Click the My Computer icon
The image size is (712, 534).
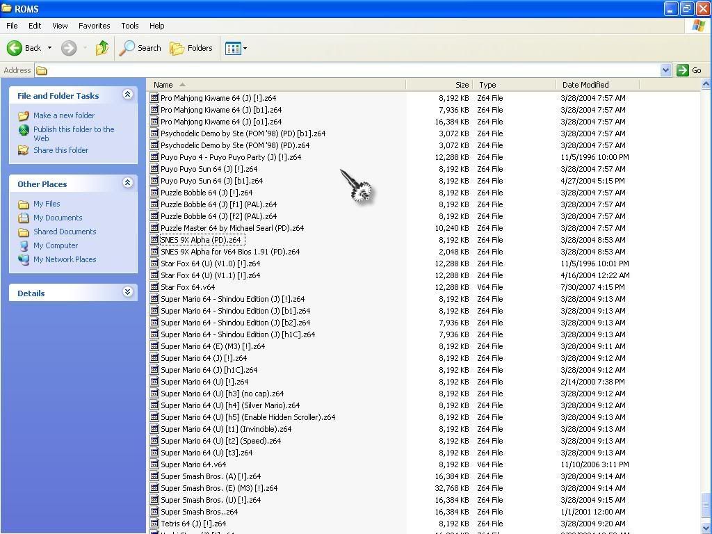[x=24, y=246]
